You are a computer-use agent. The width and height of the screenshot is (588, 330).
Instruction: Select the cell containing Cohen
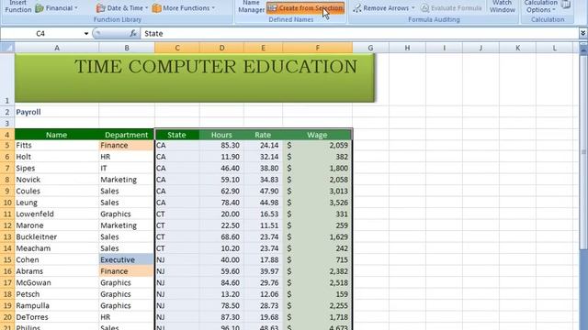57,259
